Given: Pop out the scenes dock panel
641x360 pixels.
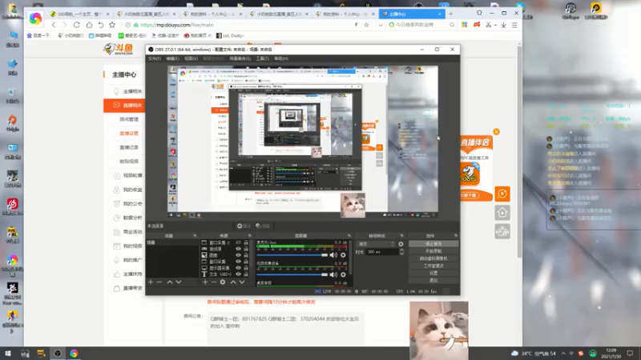Looking at the screenshot, I should tap(195, 235).
